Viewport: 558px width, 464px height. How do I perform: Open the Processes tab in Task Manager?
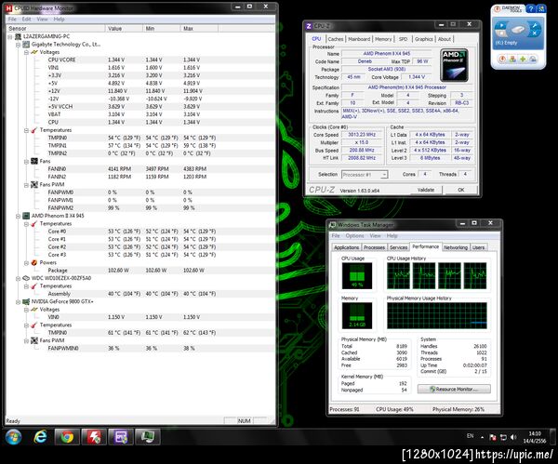coord(374,247)
